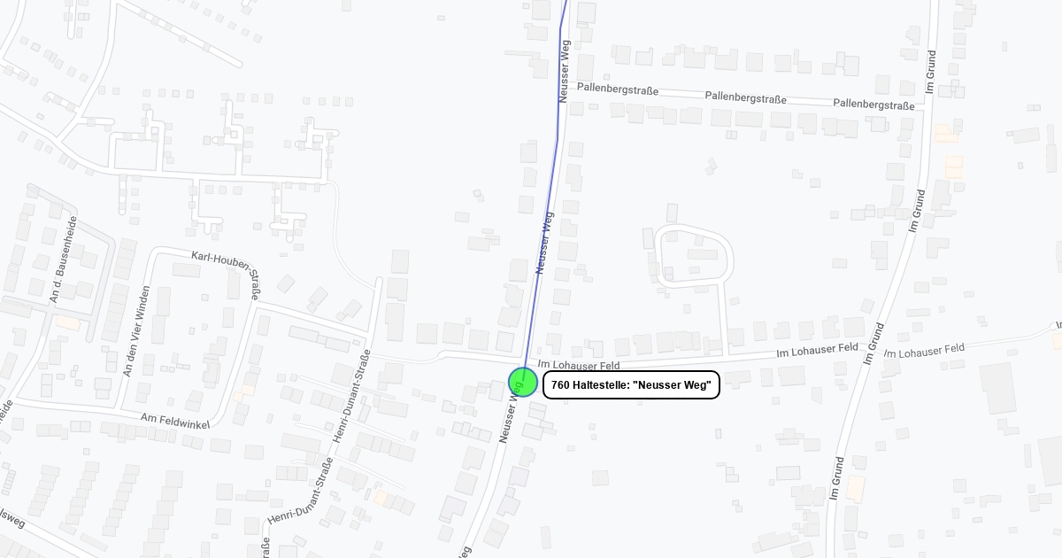The image size is (1062, 558).
Task: Click the Neusser Weg label above Pallenbergstraße
Action: [565, 71]
